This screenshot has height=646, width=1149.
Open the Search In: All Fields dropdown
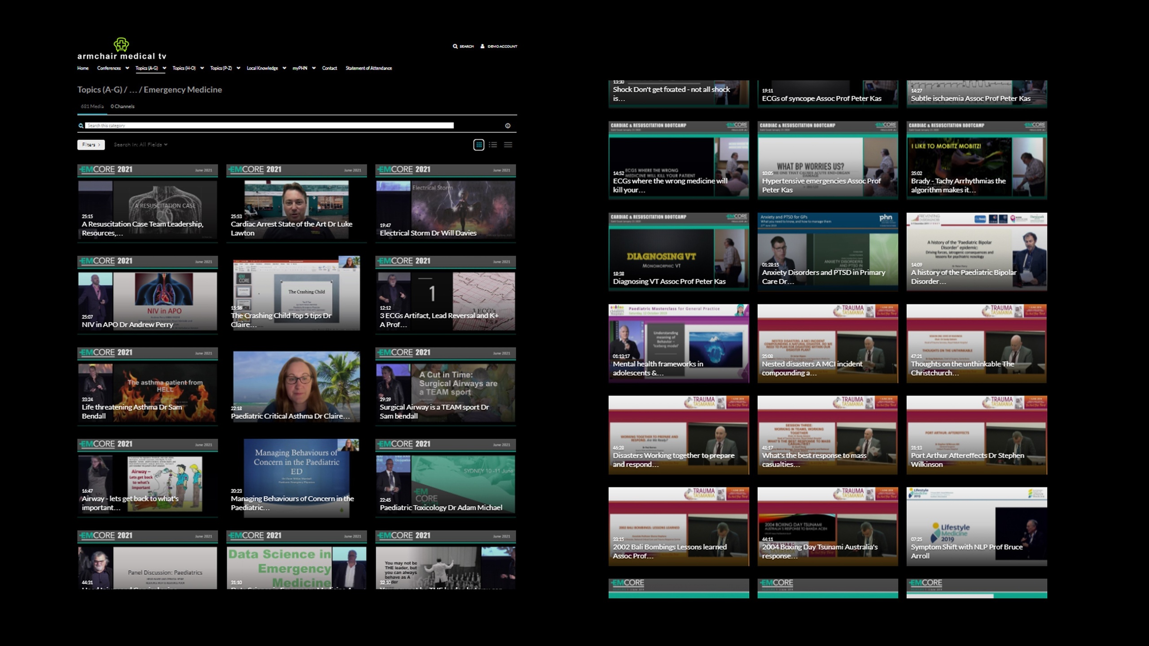coord(140,145)
